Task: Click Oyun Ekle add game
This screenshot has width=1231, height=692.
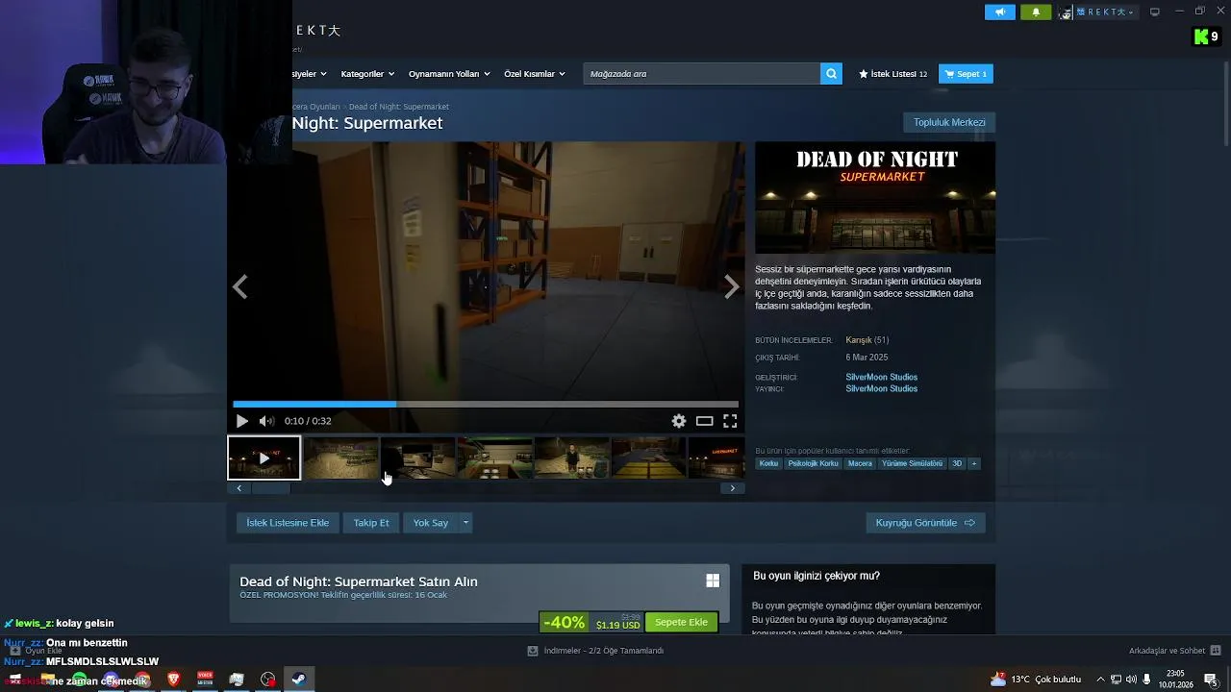Action: pyautogui.click(x=36, y=651)
